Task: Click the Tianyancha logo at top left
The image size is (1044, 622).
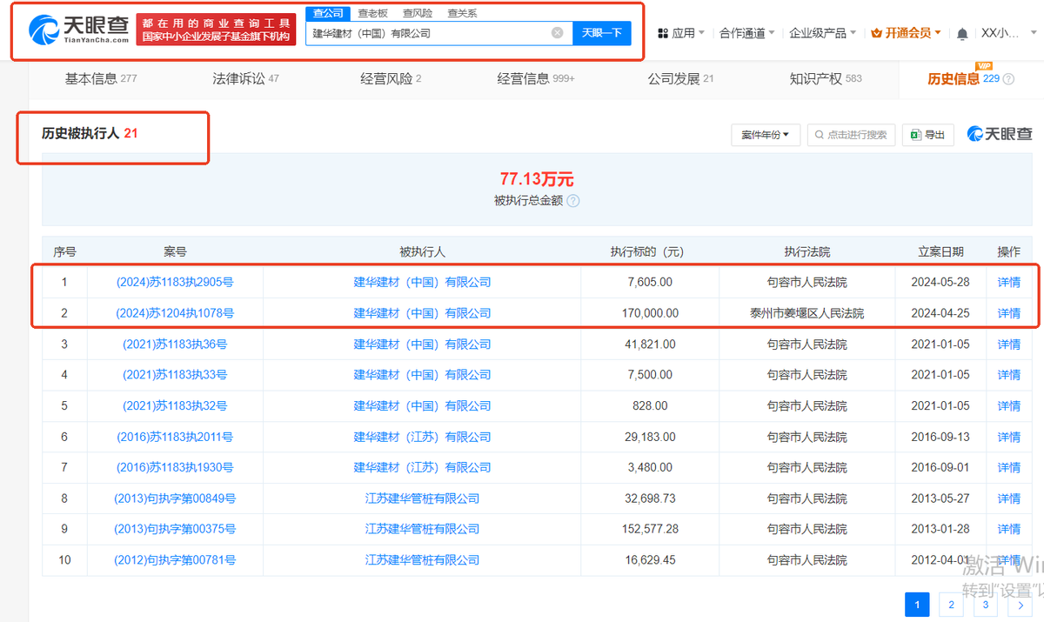Action: pyautogui.click(x=65, y=26)
